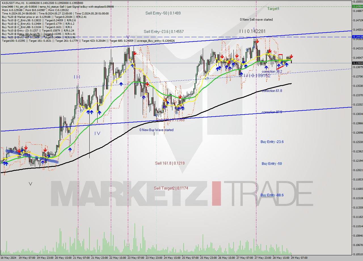363x261 pixels.
Task: Click the '20 May 15:00' time label
Action: [63, 258]
